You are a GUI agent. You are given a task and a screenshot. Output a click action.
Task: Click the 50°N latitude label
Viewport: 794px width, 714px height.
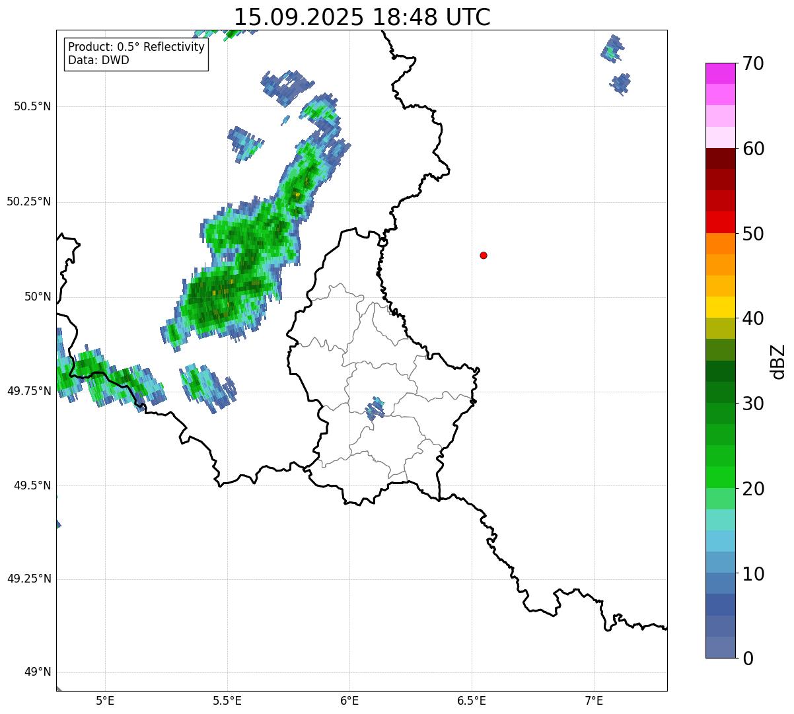(38, 297)
